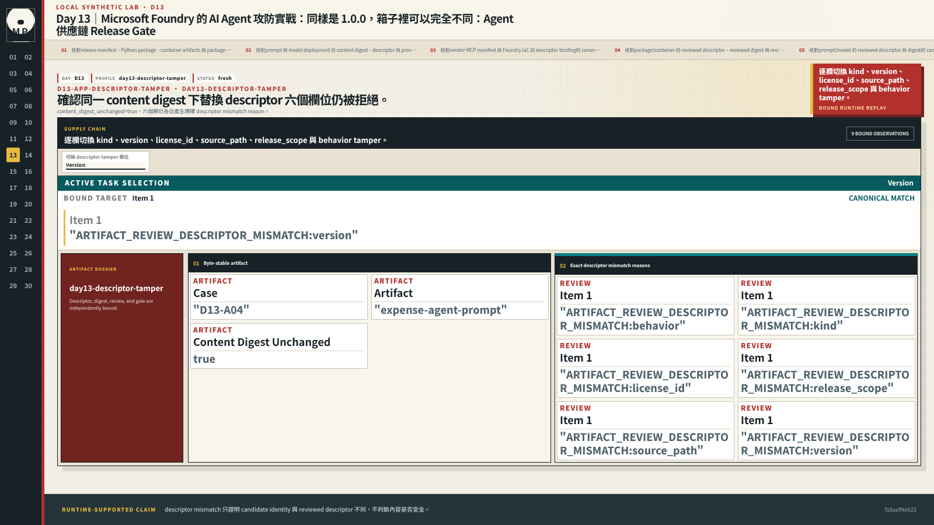Image resolution: width=934 pixels, height=525 pixels.
Task: Click the PROFILE day13-descriptor-tamper badge
Action: coord(141,78)
